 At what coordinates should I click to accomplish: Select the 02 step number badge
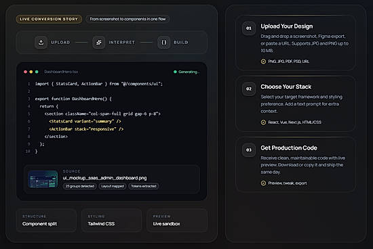249,89
